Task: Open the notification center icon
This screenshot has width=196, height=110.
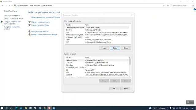Action: 192,108
